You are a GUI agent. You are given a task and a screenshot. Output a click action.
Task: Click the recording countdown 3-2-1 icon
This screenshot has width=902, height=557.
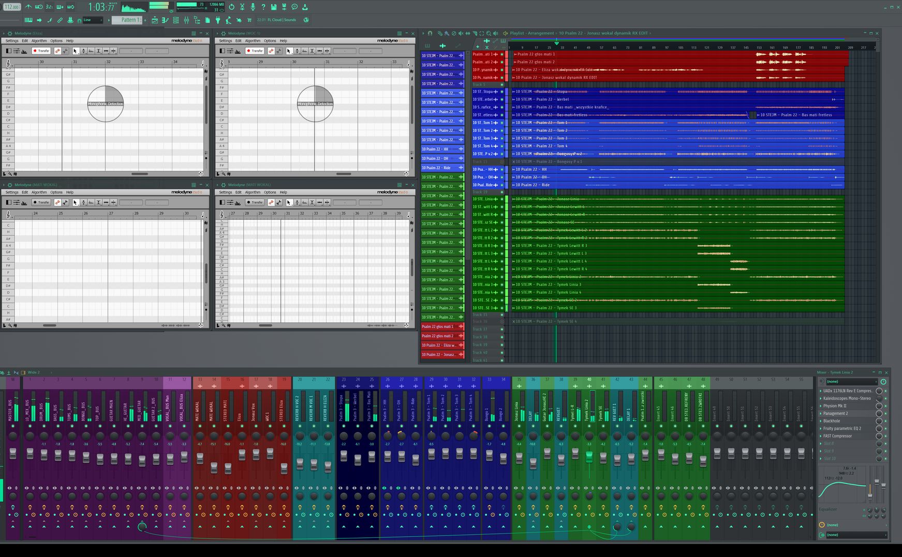pos(49,7)
